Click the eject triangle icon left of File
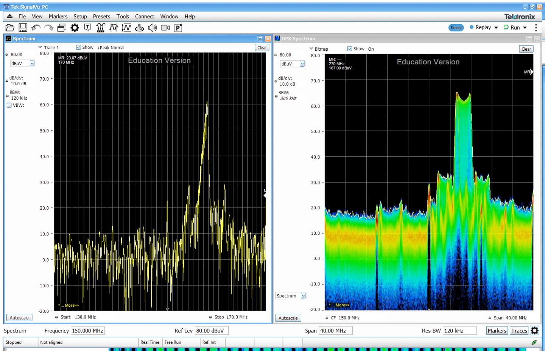This screenshot has width=545, height=351. point(10,16)
